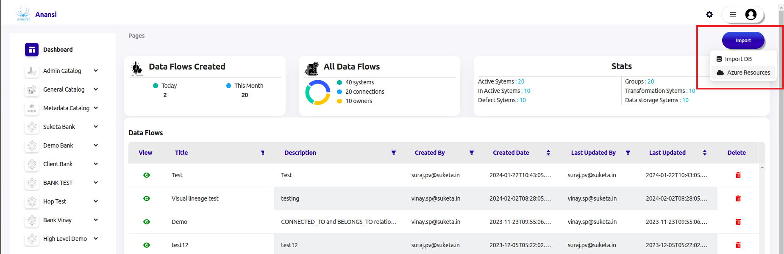This screenshot has height=254, width=784.
Task: Delete the Visual lineage test row
Action: click(738, 198)
